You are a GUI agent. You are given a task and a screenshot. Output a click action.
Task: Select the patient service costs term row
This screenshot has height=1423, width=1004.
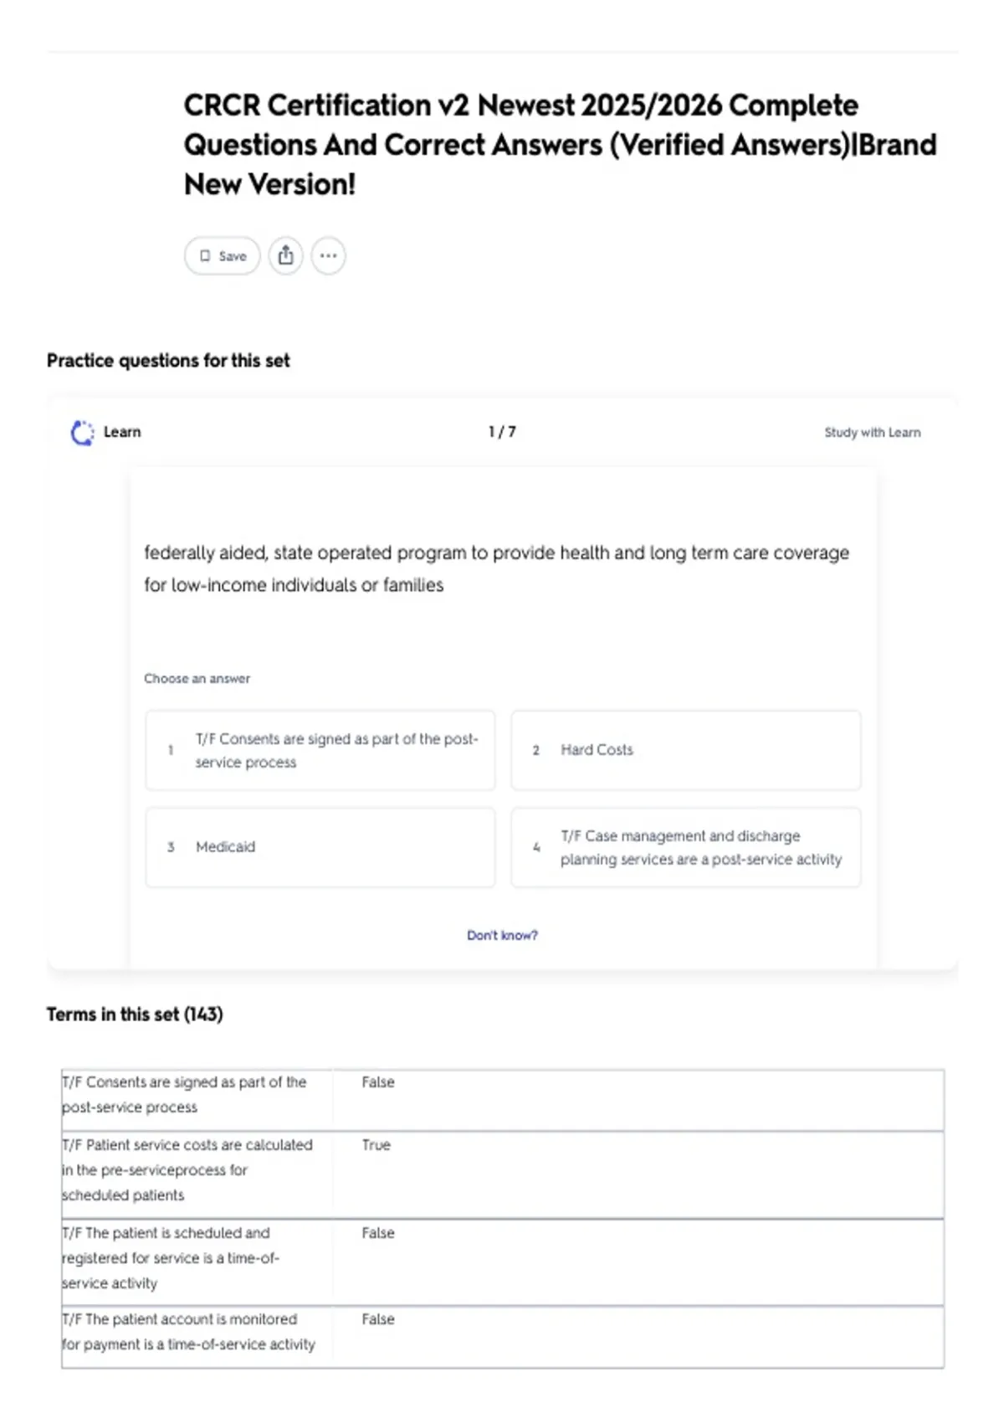[x=503, y=1174]
